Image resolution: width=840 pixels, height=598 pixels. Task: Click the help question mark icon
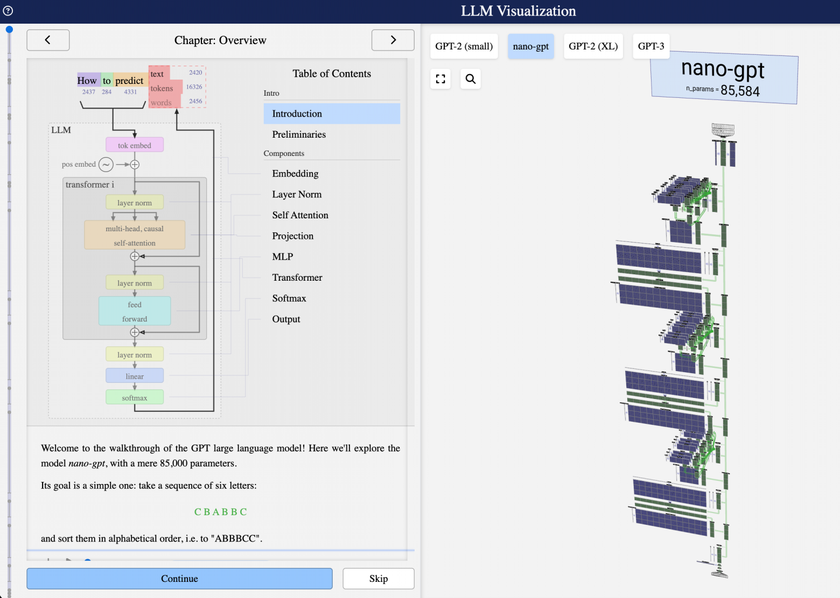[8, 11]
